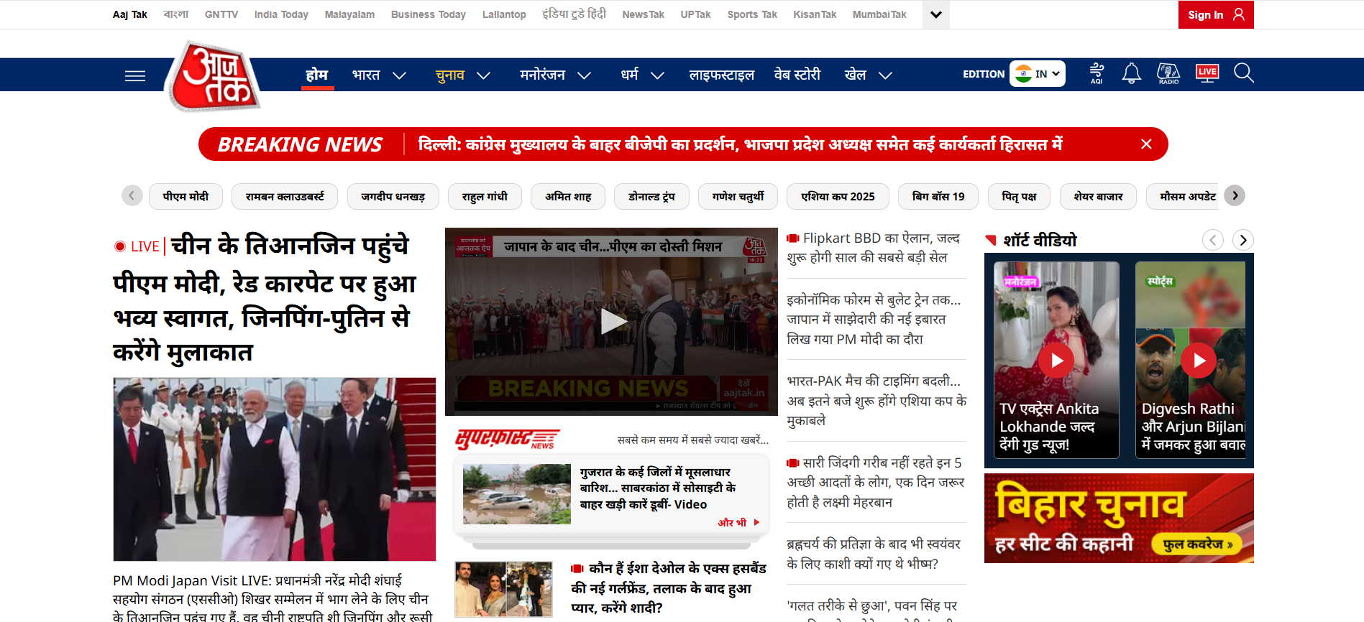Close the breaking news banner
Screen dimensions: 1364x622
(x=1146, y=144)
